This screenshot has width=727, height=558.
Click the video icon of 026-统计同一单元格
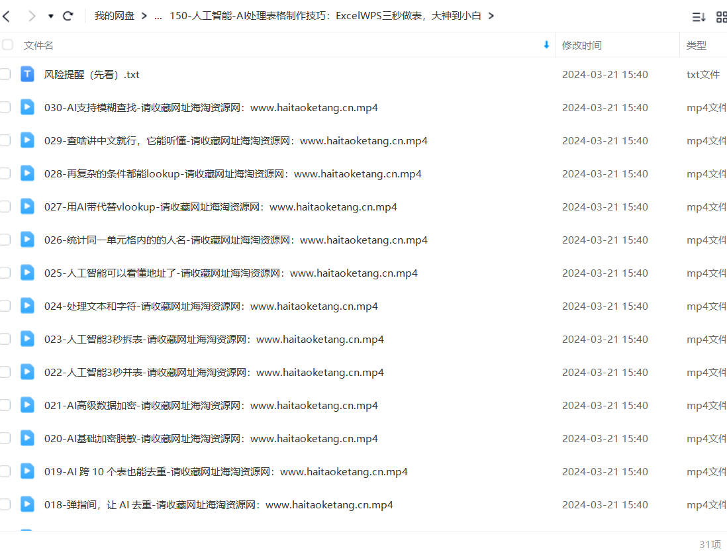coord(27,239)
